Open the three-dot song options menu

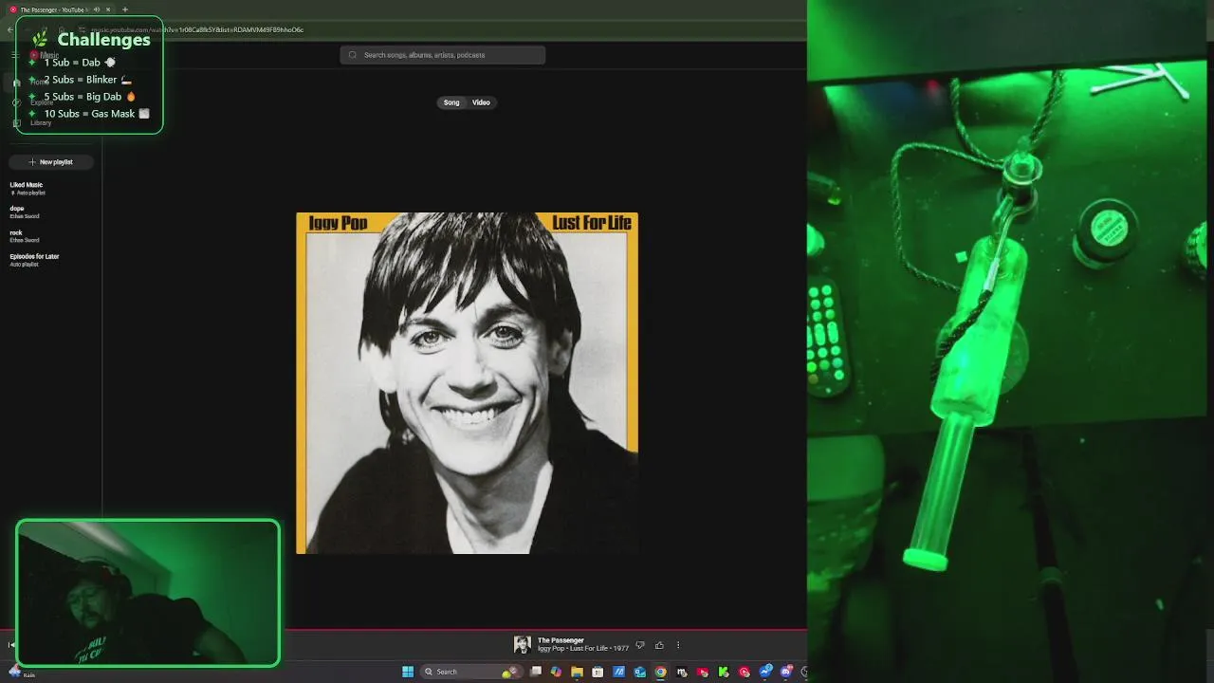click(677, 645)
